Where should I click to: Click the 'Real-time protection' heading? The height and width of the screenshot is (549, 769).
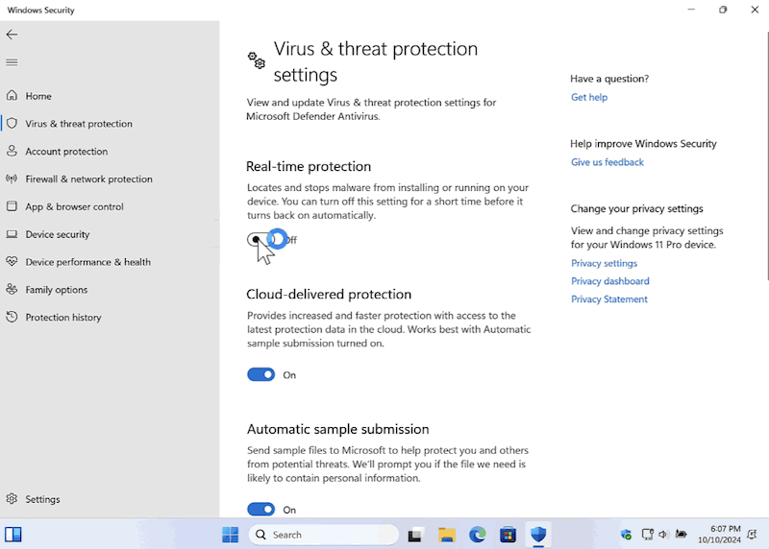309,166
